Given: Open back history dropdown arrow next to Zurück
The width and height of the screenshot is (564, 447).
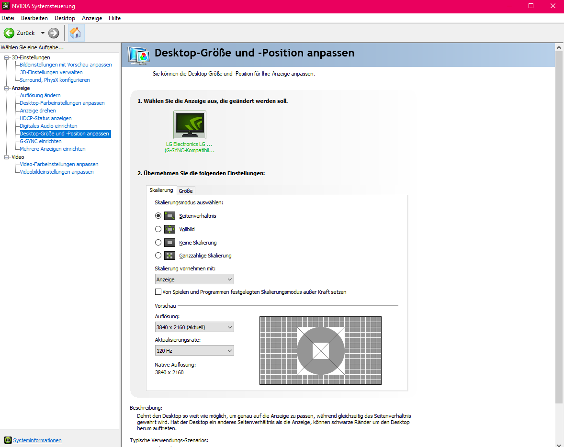Looking at the screenshot, I should pyautogui.click(x=43, y=33).
